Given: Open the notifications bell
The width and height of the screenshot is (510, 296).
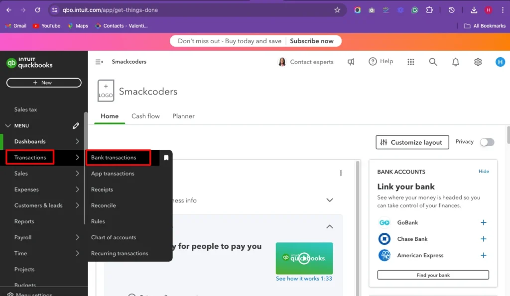Looking at the screenshot, I should [455, 62].
